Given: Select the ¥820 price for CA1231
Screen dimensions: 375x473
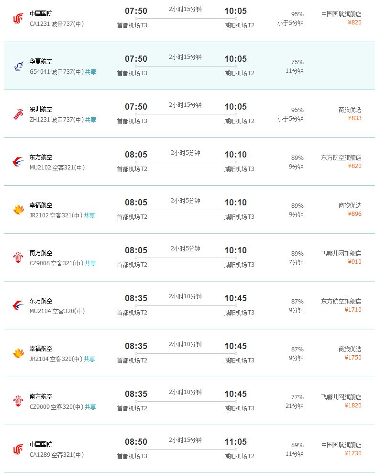Looking at the screenshot, I should tap(355, 23).
